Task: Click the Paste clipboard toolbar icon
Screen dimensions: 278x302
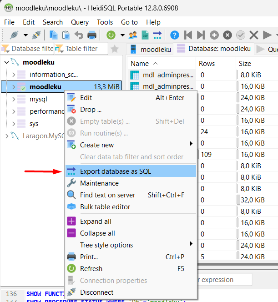Action: tap(66, 35)
